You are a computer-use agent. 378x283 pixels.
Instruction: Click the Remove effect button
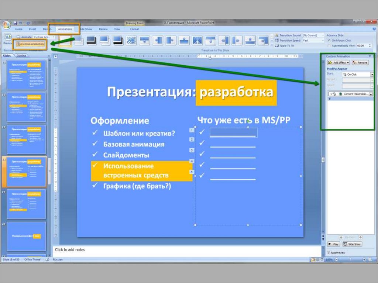click(360, 63)
